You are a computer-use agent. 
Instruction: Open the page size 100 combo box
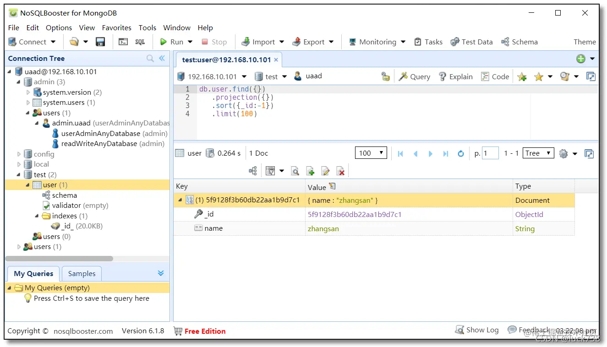click(x=371, y=153)
